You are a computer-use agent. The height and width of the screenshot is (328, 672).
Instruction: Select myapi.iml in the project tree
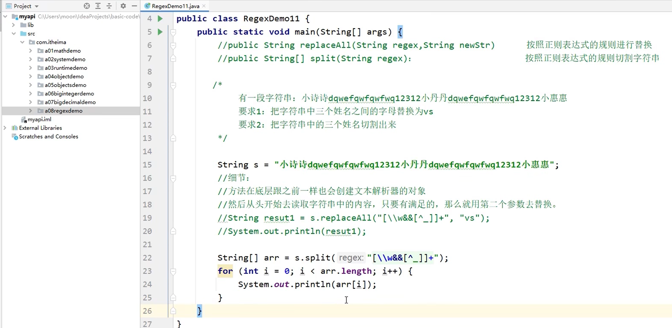pos(39,119)
